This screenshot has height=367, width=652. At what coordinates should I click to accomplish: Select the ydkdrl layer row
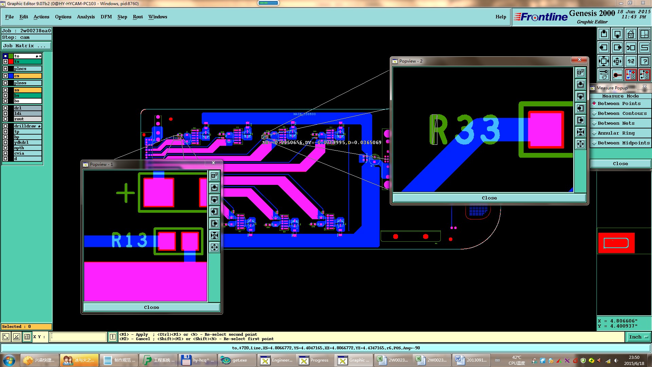point(28,142)
